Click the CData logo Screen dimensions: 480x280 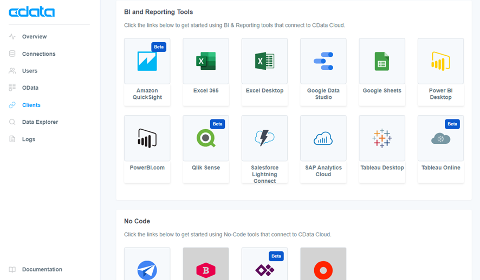(32, 12)
